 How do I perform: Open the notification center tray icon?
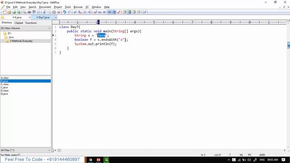[x=283, y=160]
